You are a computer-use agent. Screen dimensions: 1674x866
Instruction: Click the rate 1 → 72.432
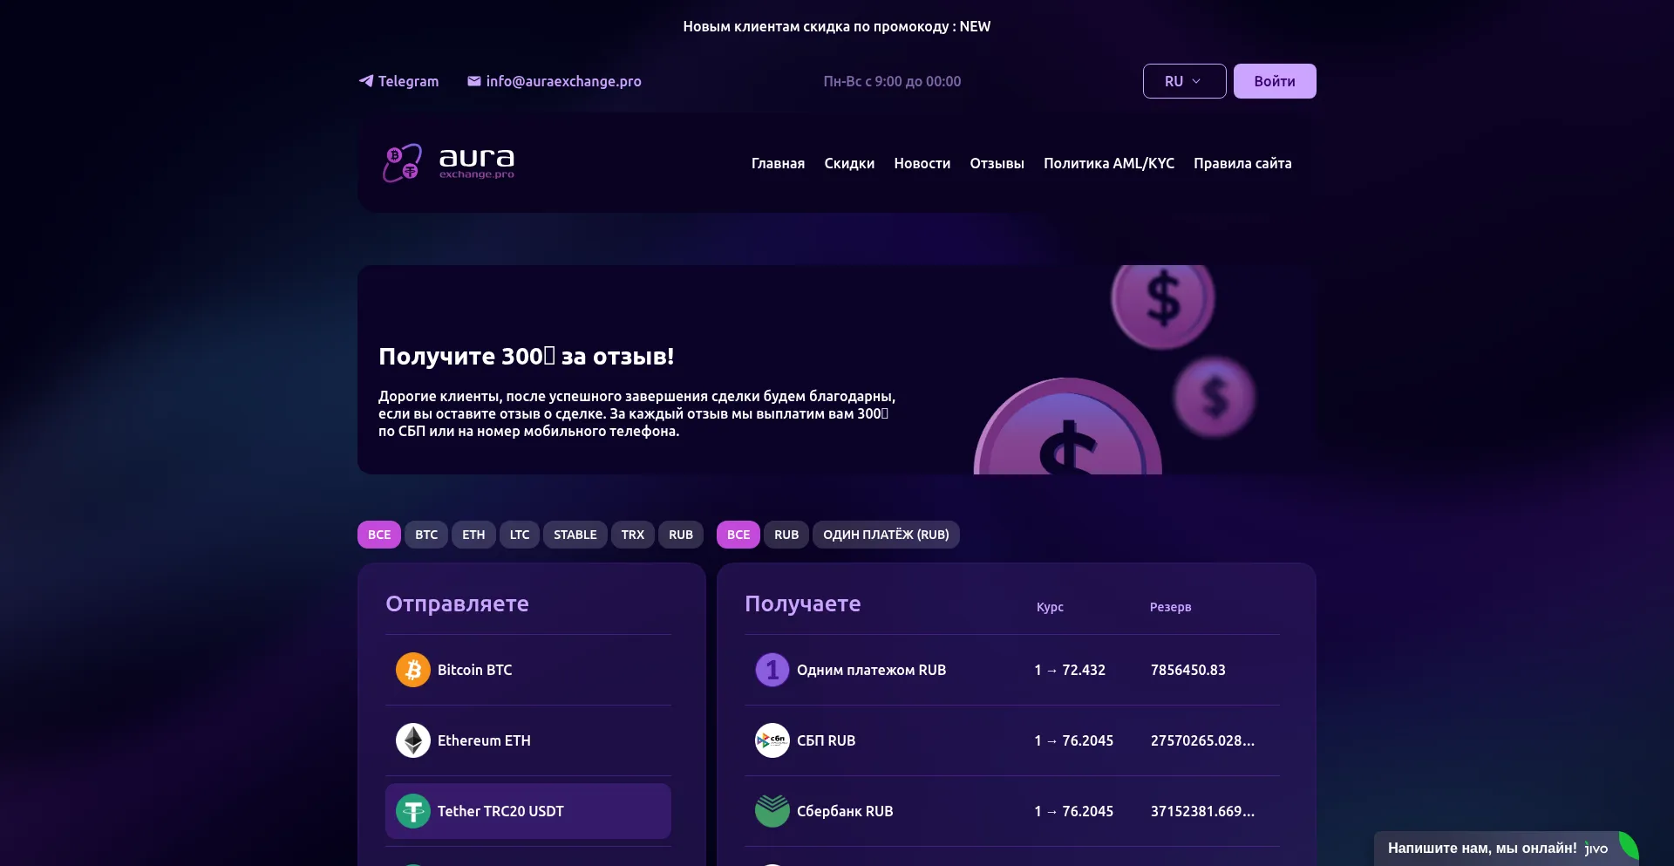tap(1070, 670)
